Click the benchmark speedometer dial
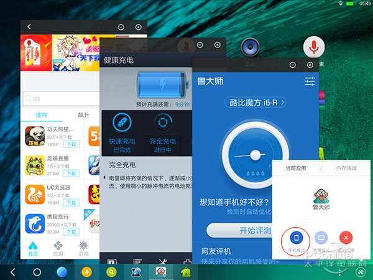373x280 pixels. (256, 155)
